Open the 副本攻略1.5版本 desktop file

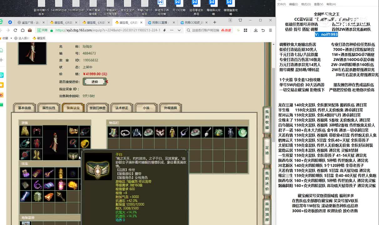click(41, 8)
